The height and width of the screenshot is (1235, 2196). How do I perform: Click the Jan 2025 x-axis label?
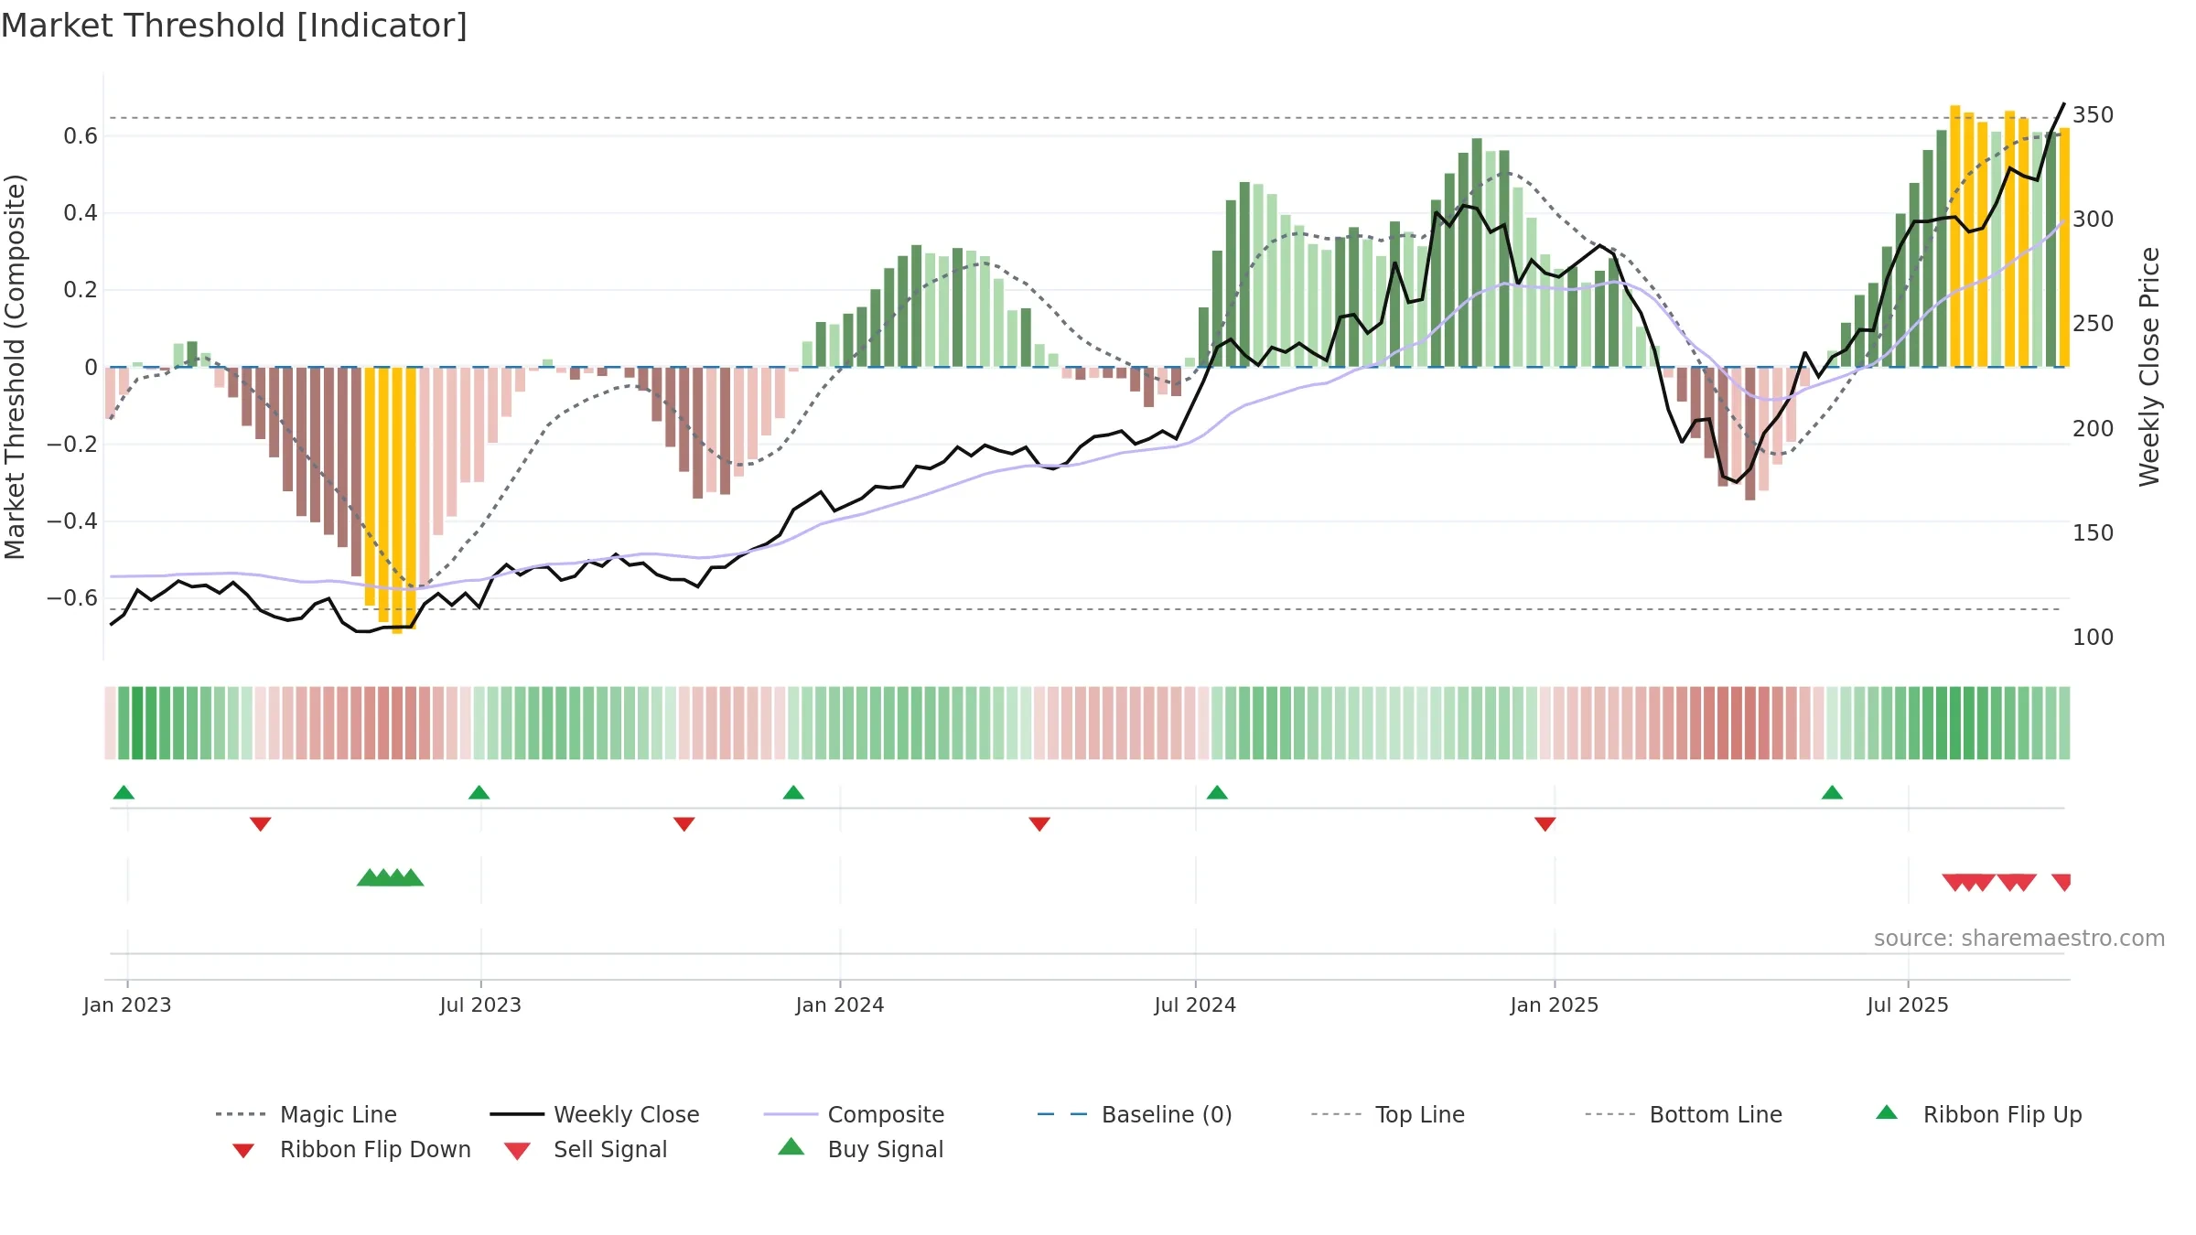1555,1004
